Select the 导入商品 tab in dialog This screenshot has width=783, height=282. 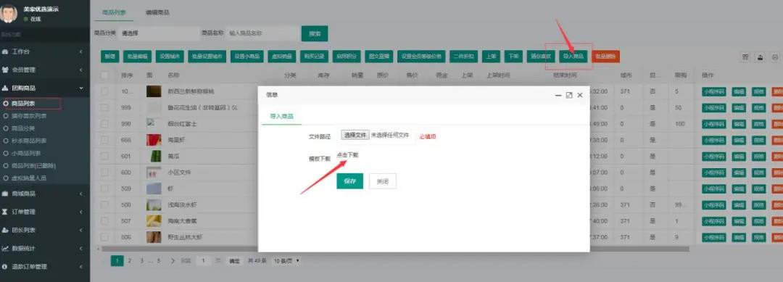281,116
